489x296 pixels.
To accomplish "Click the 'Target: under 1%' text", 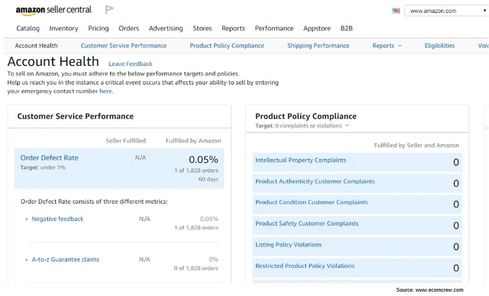I will coord(43,168).
